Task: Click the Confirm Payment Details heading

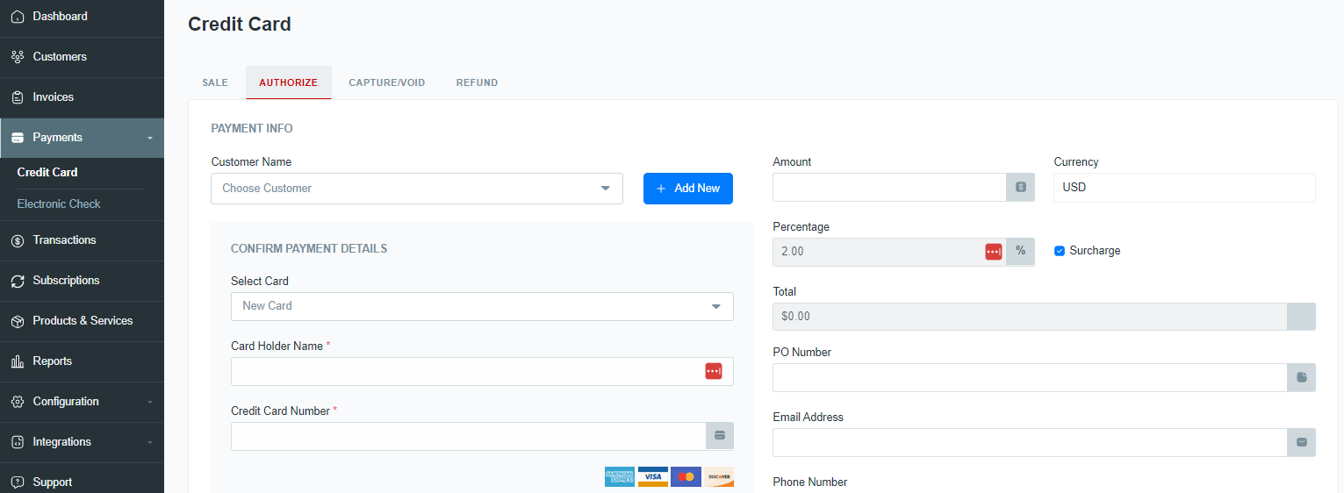Action: coord(309,249)
